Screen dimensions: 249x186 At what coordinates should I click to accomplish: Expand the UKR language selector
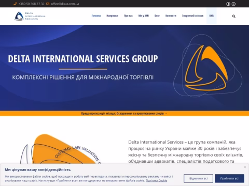click(211, 16)
